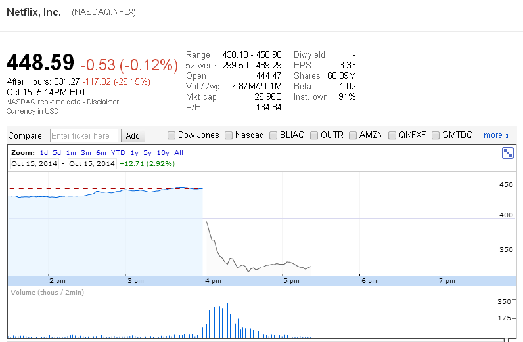Show the 5y chart range
The image size is (523, 342).
[x=147, y=153]
